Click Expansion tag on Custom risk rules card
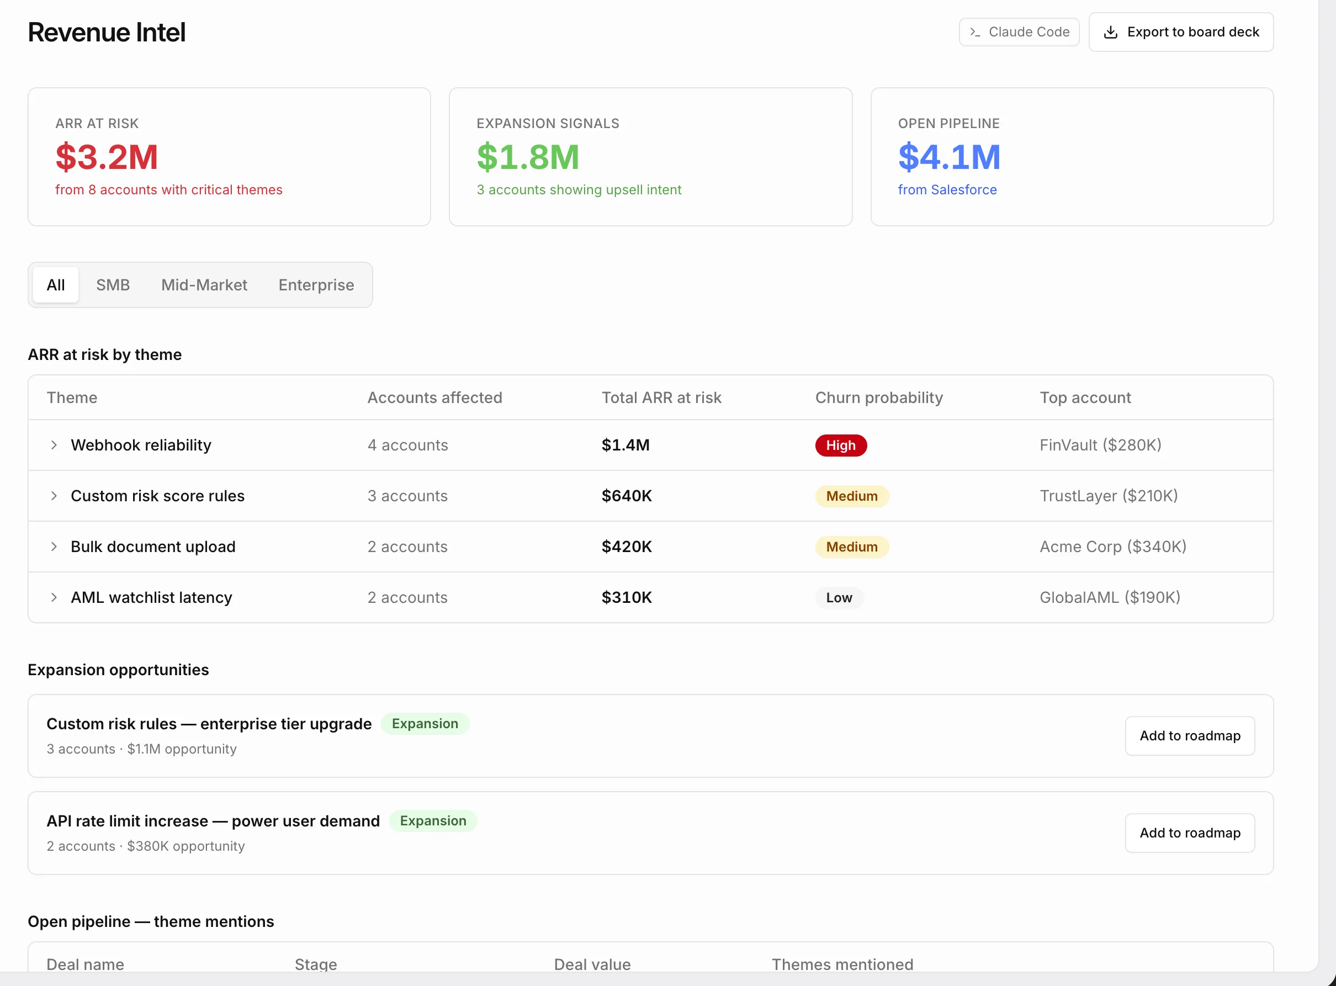The image size is (1336, 986). click(x=425, y=724)
